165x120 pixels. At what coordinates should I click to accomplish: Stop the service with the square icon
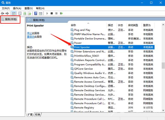[52, 13]
